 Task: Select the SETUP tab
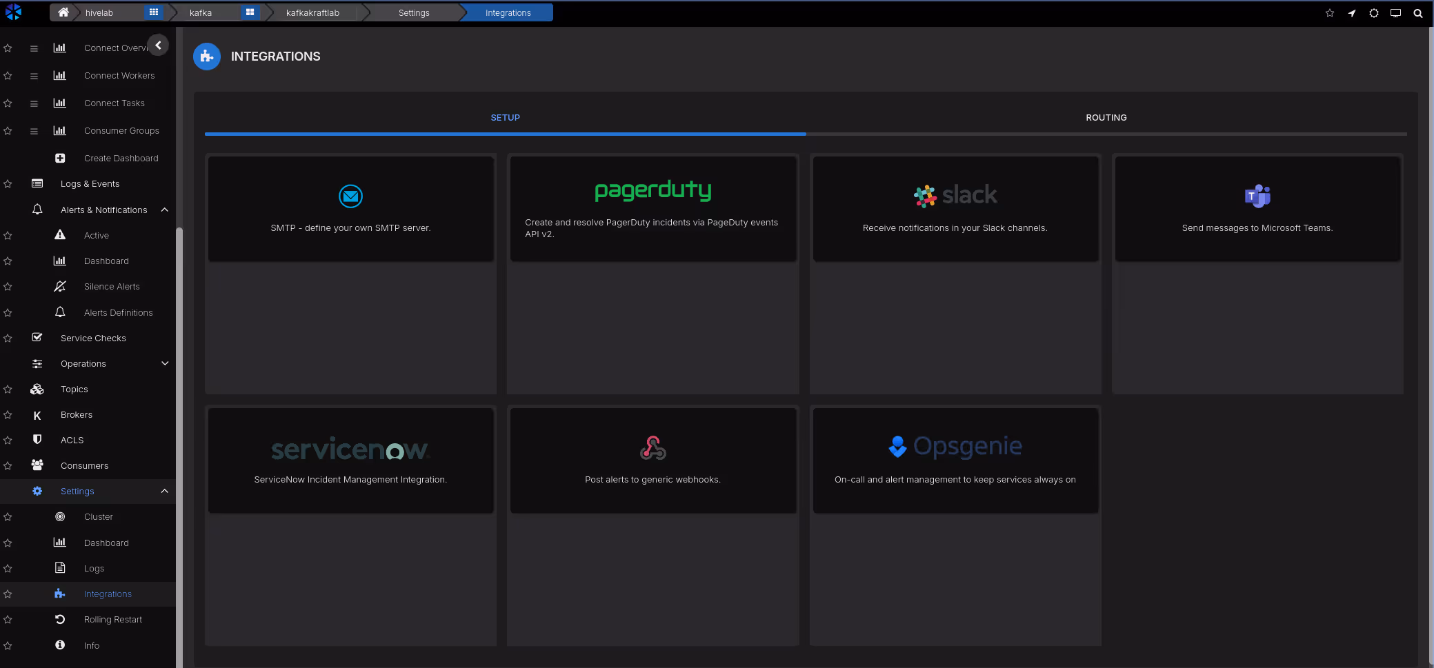[505, 118]
